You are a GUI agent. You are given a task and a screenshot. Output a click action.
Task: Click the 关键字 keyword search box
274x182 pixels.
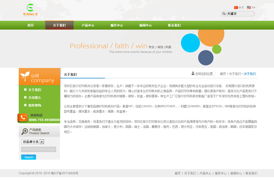pos(241,14)
